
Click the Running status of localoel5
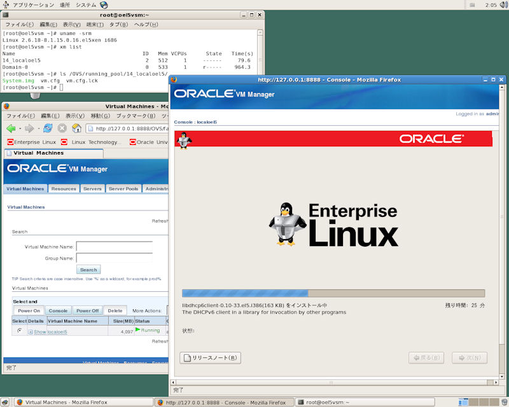coord(148,330)
